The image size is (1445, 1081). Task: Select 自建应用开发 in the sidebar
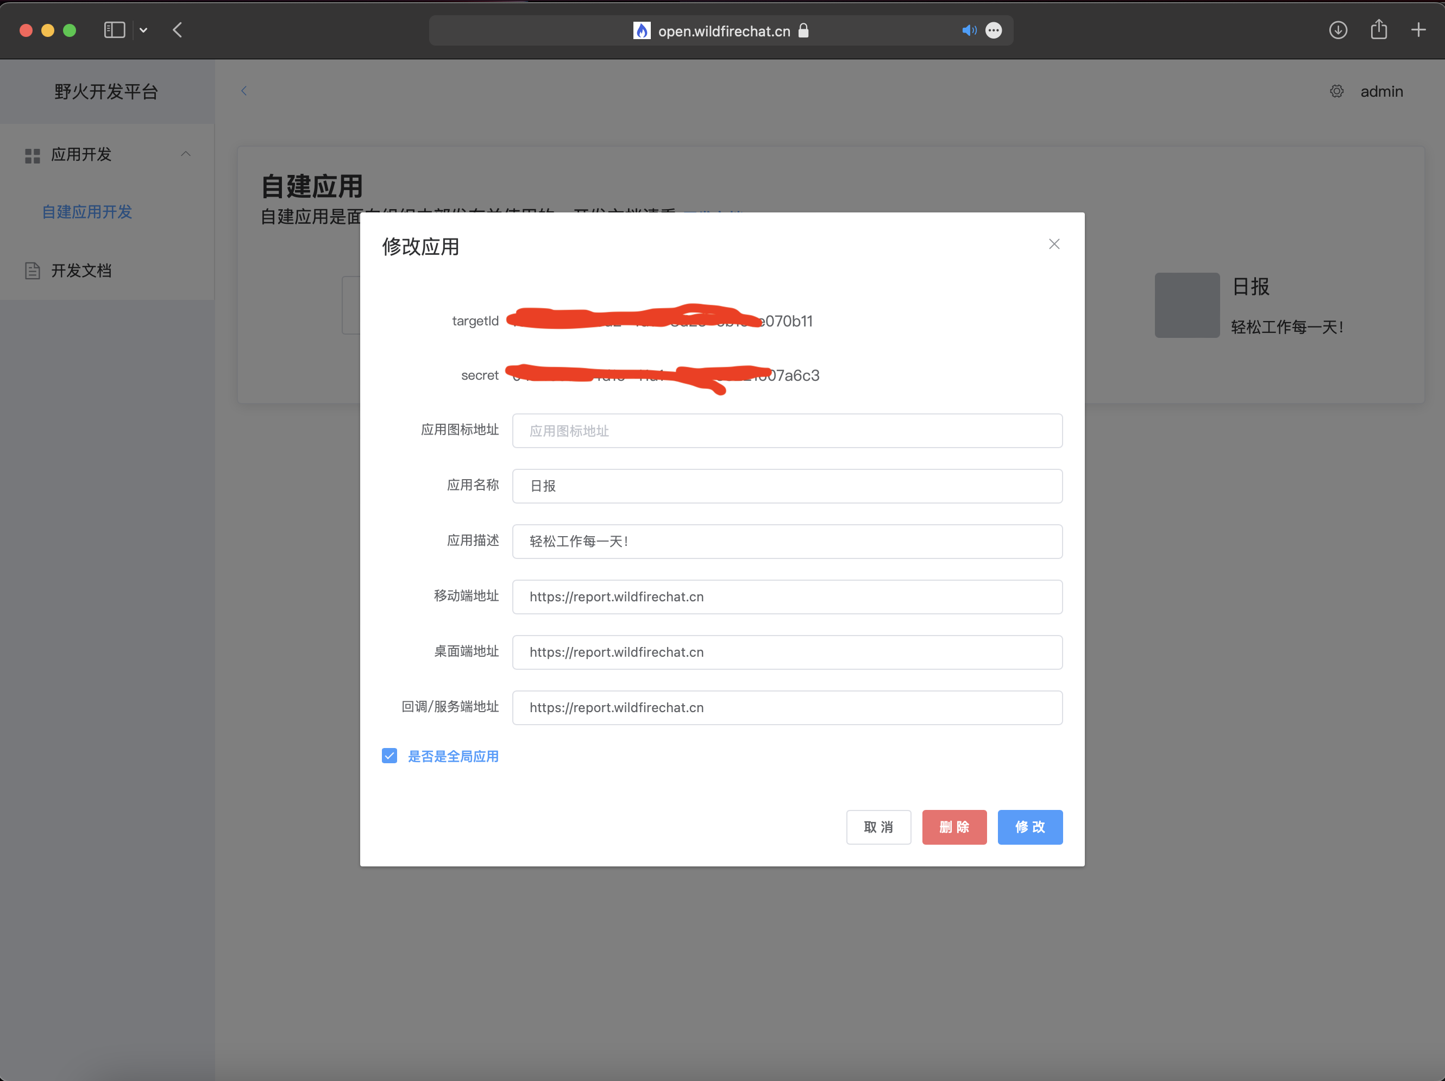click(x=87, y=212)
